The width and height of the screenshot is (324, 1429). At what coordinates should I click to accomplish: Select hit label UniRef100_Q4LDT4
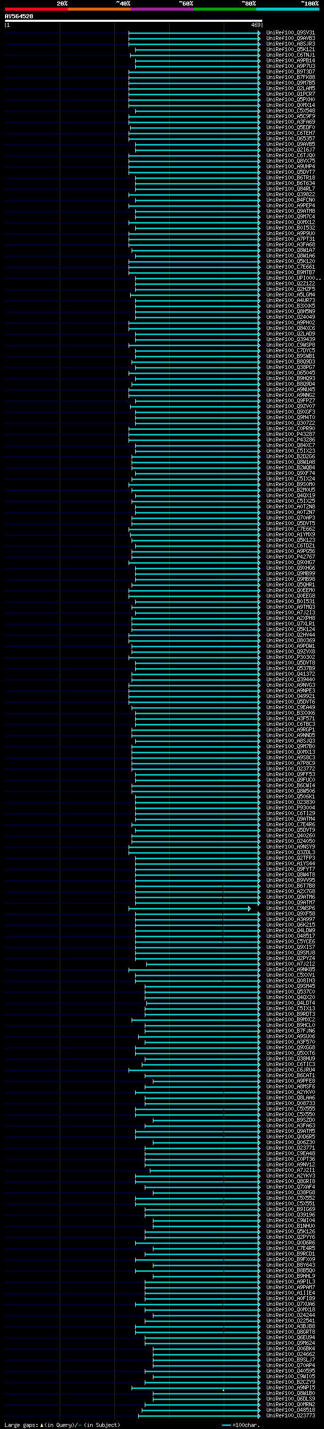[291, 1003]
